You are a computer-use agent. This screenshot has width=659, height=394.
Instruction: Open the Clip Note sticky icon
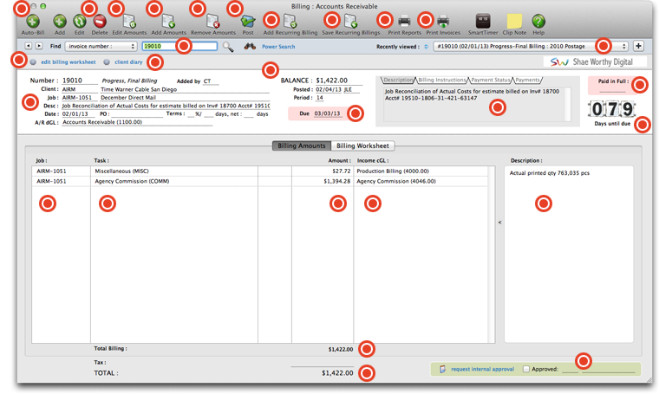[x=514, y=22]
